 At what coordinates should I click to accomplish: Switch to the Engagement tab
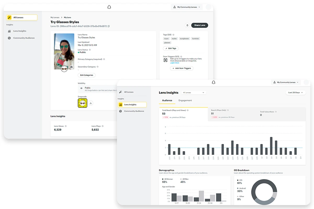click(x=185, y=101)
